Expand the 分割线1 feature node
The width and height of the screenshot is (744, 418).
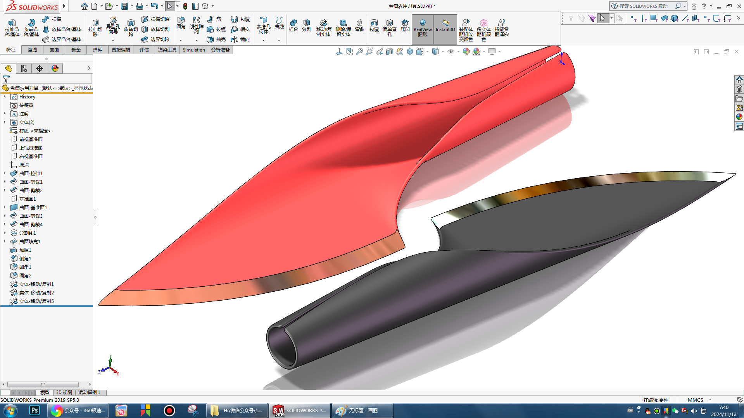[5, 233]
